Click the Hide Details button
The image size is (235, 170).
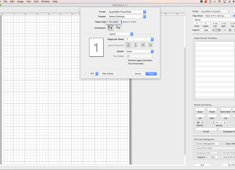click(108, 74)
